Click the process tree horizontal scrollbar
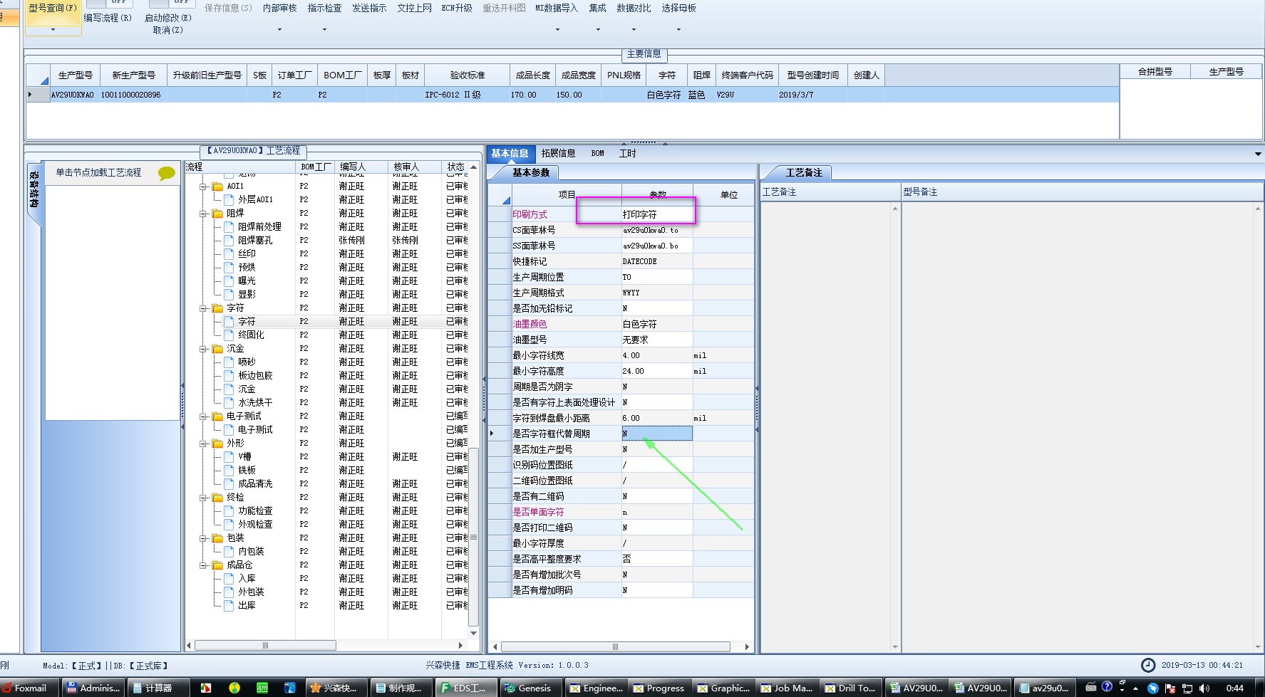 coord(265,645)
